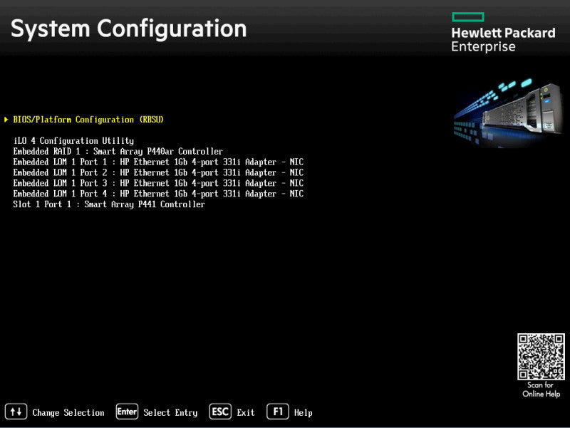Select Embedded LOM 1 Port 1 NIC entry
This screenshot has width=570, height=428.
[158, 162]
